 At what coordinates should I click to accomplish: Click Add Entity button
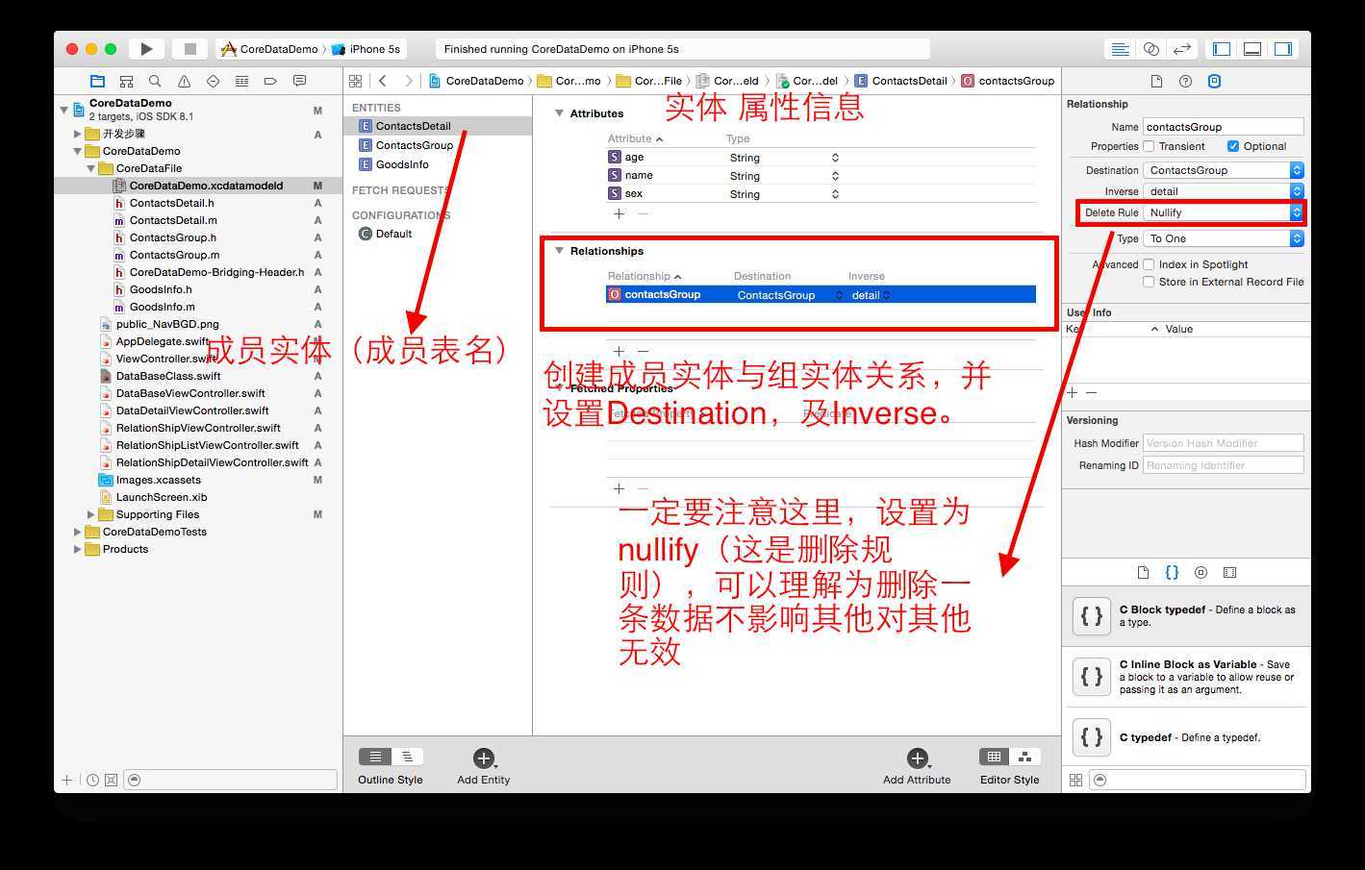483,766
